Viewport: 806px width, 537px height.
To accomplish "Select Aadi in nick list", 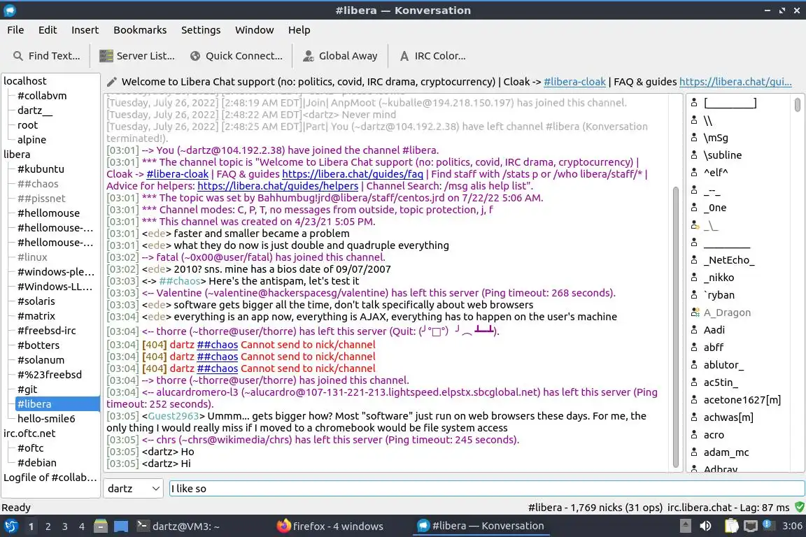I will (714, 330).
